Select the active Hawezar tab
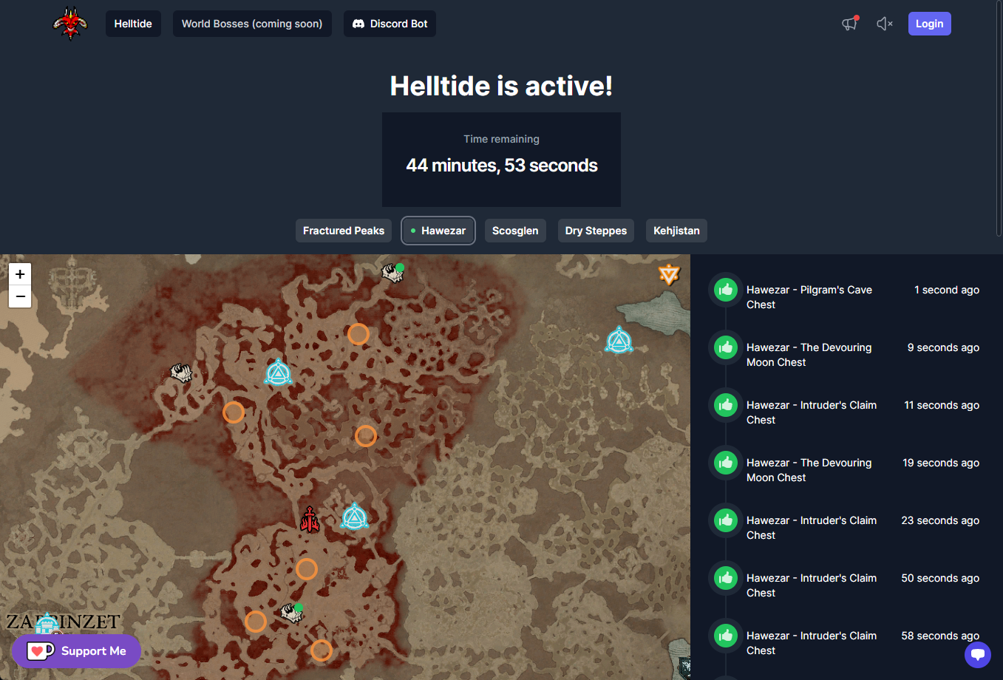1003x680 pixels. 438,231
